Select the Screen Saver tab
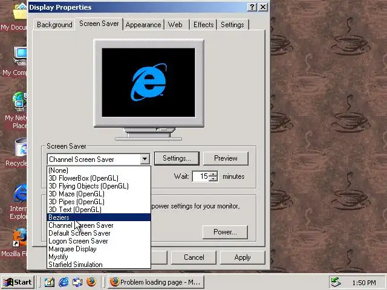Image resolution: width=387 pixels, height=290 pixels. click(99, 24)
